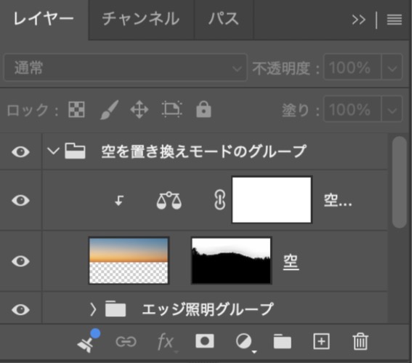
Task: Open the layers panel hamburger menu
Action: pos(394,20)
